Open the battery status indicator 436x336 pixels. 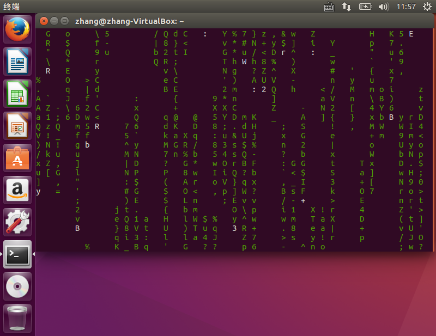365,7
